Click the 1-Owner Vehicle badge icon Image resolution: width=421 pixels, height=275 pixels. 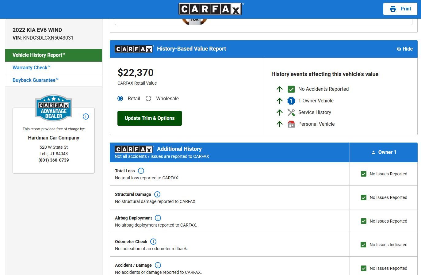(291, 101)
